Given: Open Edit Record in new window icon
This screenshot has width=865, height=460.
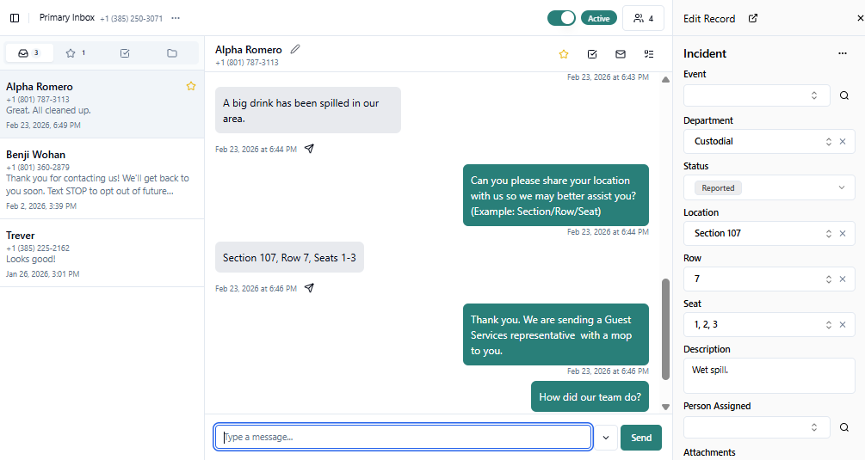Looking at the screenshot, I should point(753,18).
